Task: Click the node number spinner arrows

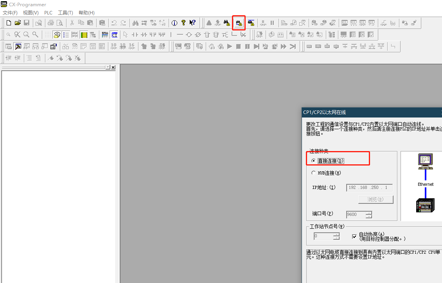Action: pyautogui.click(x=336, y=236)
